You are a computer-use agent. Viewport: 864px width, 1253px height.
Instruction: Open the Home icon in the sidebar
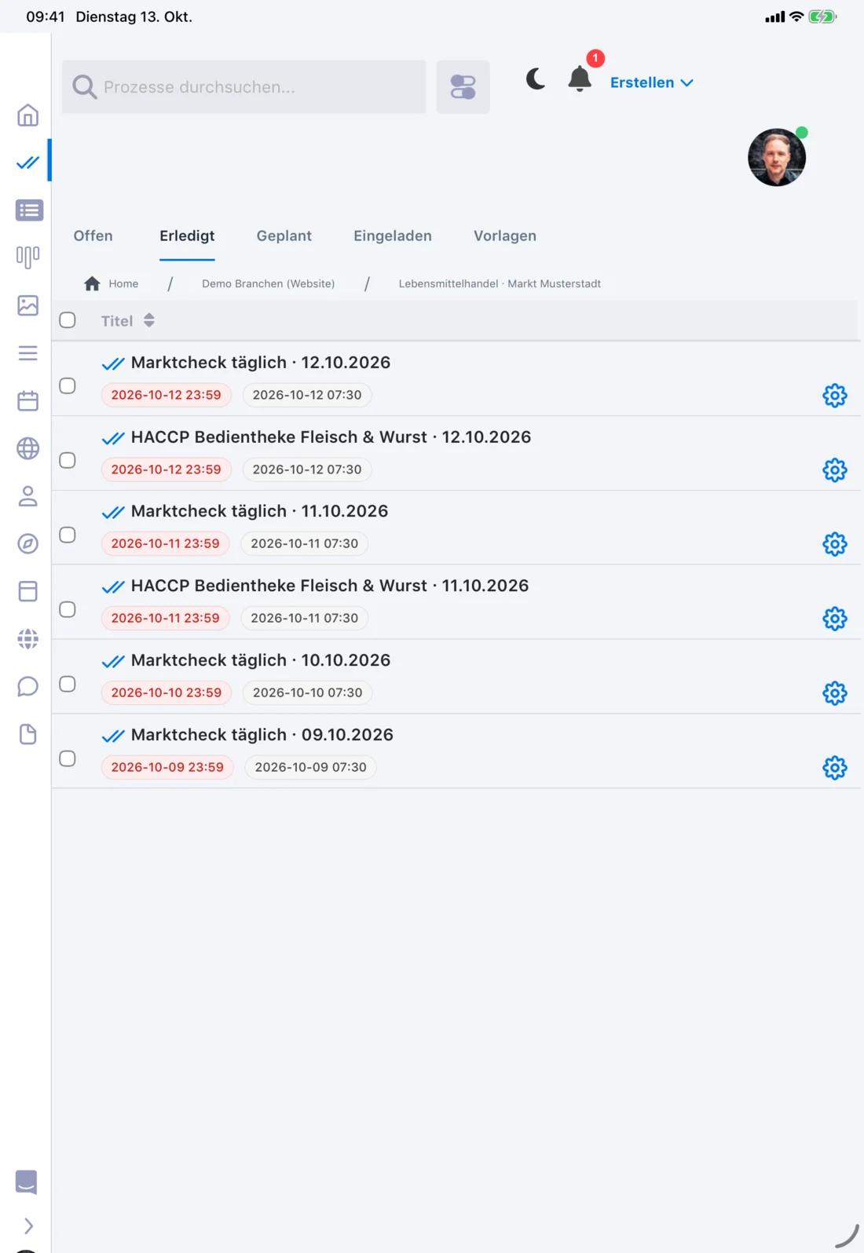tap(27, 115)
